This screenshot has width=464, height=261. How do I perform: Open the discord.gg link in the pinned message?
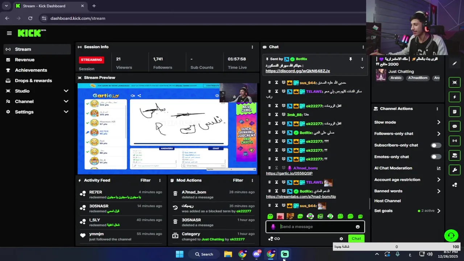(298, 71)
